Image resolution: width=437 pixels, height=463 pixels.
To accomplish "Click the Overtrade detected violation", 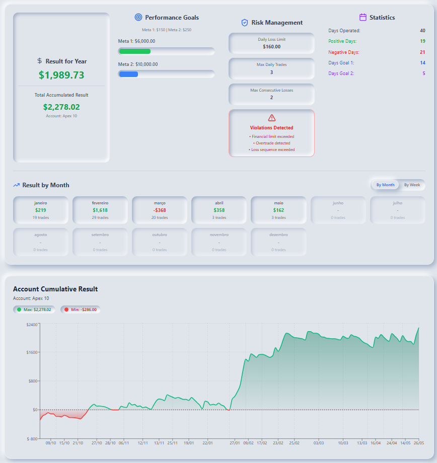I will click(x=271, y=143).
